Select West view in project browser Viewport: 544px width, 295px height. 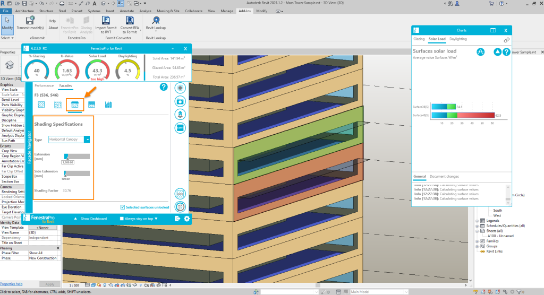[497, 215]
